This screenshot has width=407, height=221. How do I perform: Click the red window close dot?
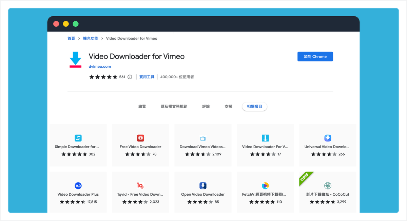[x=56, y=24]
